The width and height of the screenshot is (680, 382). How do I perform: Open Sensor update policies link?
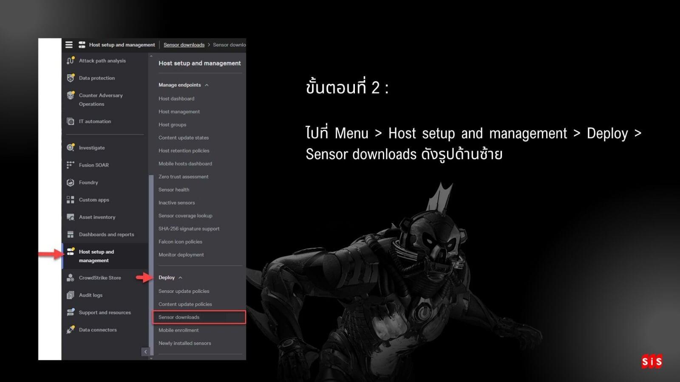tap(184, 292)
